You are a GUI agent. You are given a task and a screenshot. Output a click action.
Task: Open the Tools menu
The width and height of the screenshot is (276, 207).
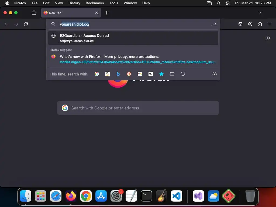(114, 3)
